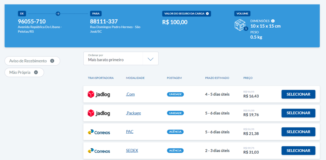Open the PAC modality link
326x160 pixels.
click(130, 132)
